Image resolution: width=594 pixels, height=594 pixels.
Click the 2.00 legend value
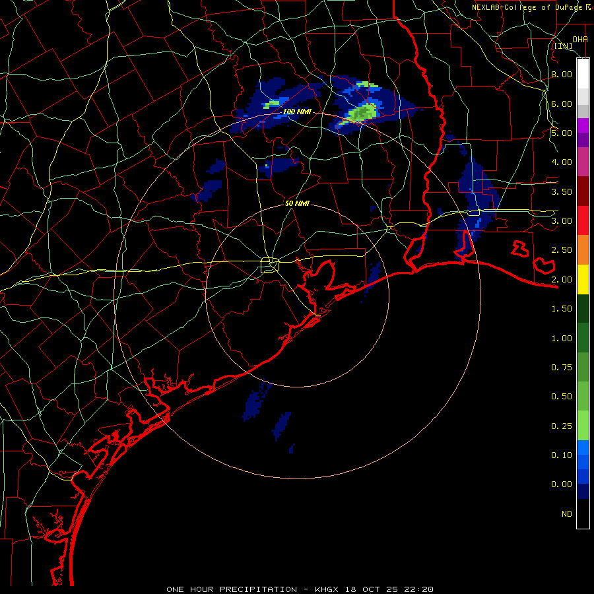pyautogui.click(x=562, y=280)
